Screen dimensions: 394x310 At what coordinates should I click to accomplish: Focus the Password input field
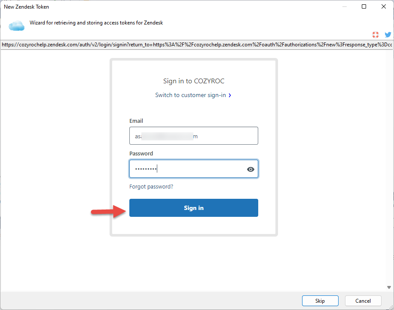pyautogui.click(x=194, y=169)
